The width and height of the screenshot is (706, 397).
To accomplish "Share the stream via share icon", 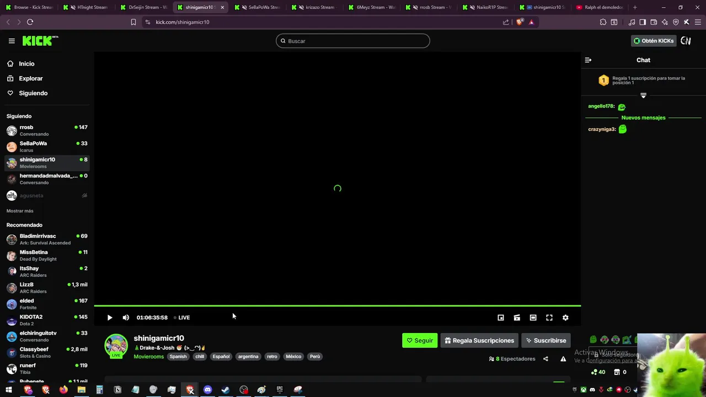I will click(x=545, y=359).
